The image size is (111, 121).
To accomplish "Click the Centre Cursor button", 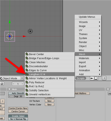I will 18,111.
